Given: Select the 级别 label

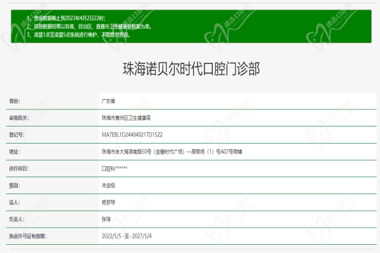Looking at the screenshot, I should click(x=15, y=185).
